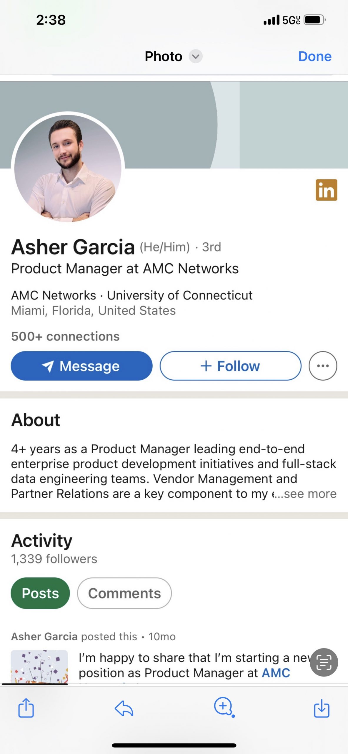
Task: Tap the LinkedIn logo badge
Action: click(x=326, y=190)
